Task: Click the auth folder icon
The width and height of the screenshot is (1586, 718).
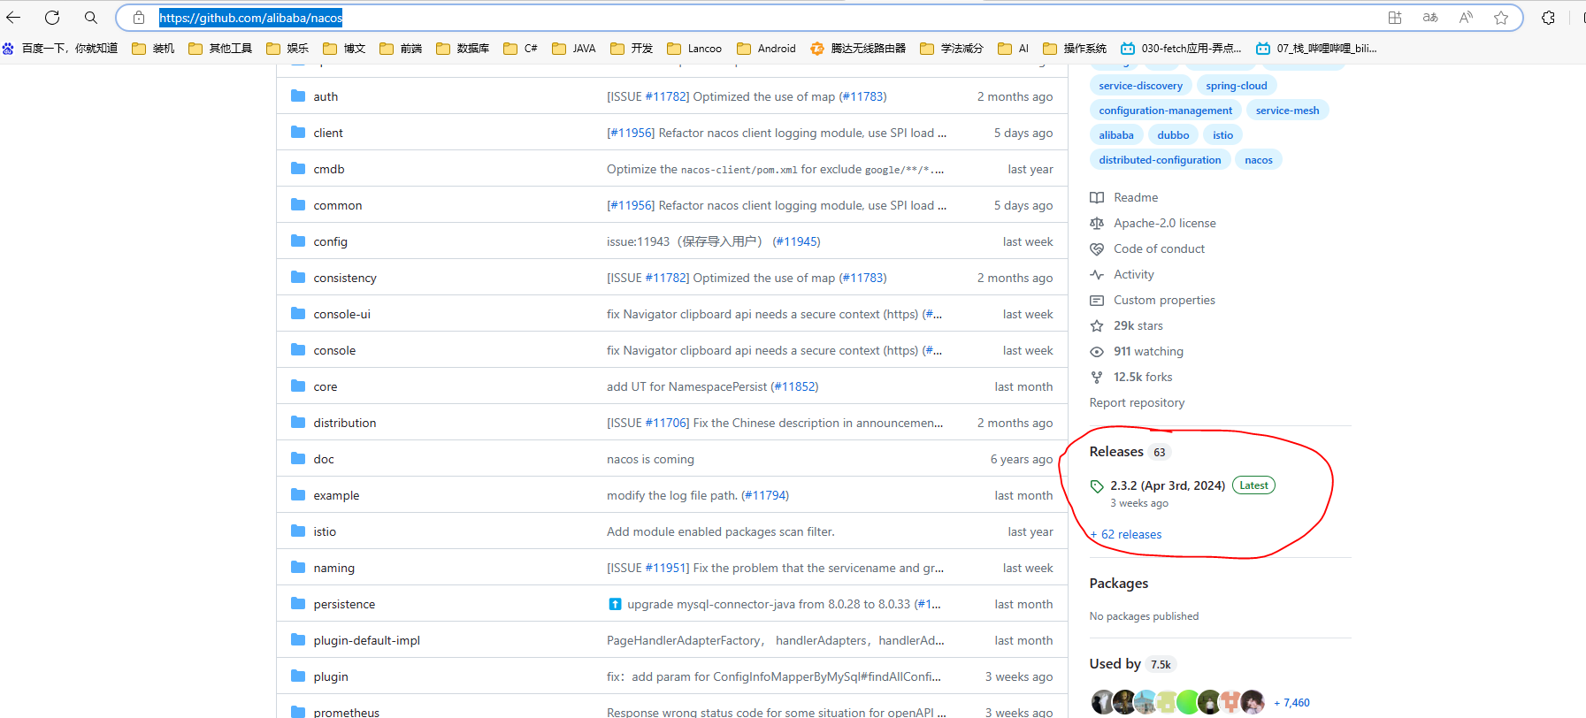Action: (x=298, y=95)
